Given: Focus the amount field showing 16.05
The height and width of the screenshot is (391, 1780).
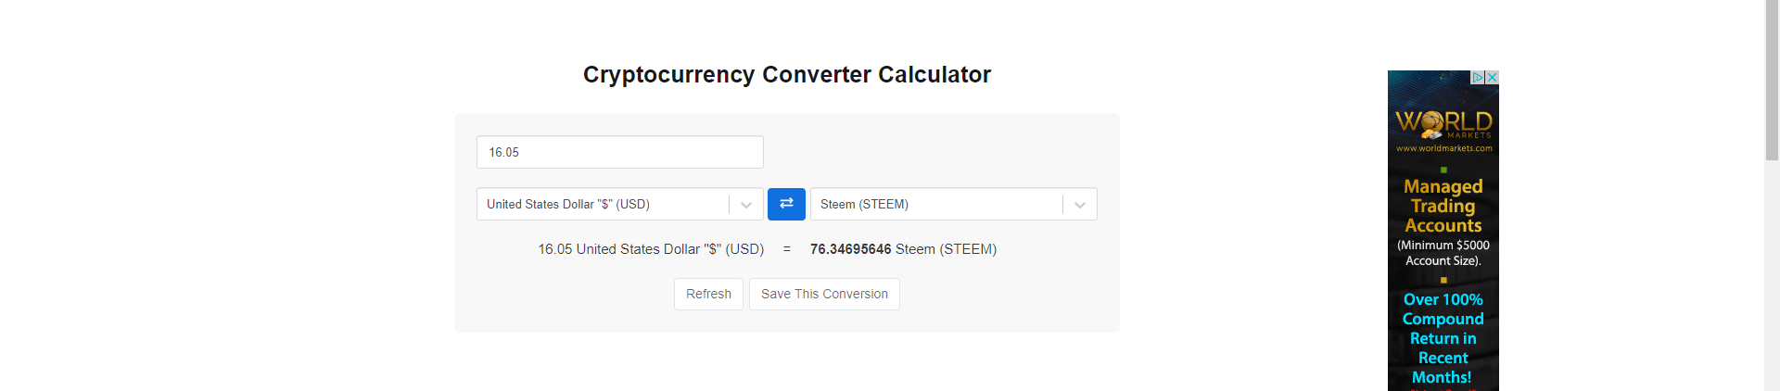Looking at the screenshot, I should pos(619,152).
